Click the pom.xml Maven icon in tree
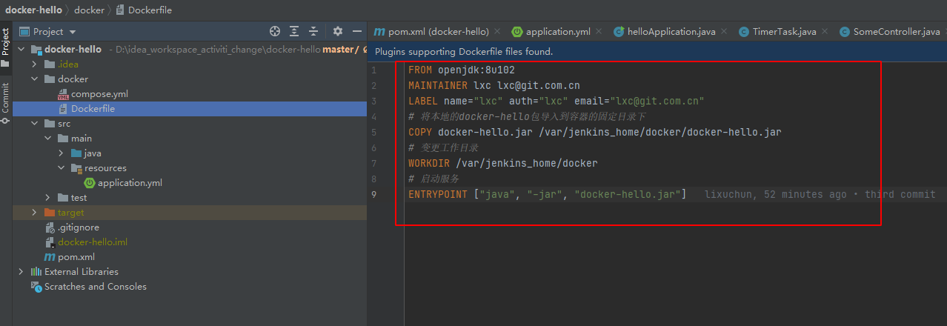 pyautogui.click(x=50, y=257)
